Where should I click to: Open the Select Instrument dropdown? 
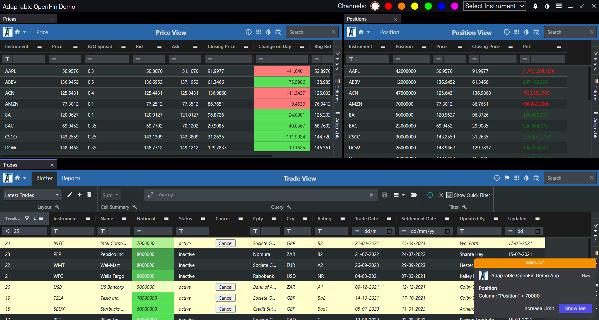tap(494, 6)
